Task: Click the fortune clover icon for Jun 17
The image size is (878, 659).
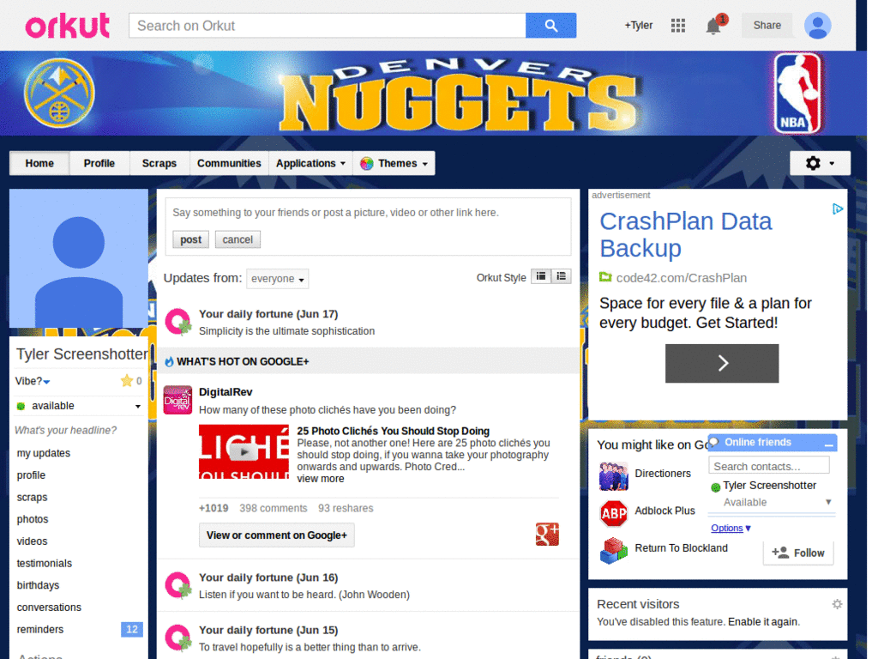Action: (x=178, y=322)
